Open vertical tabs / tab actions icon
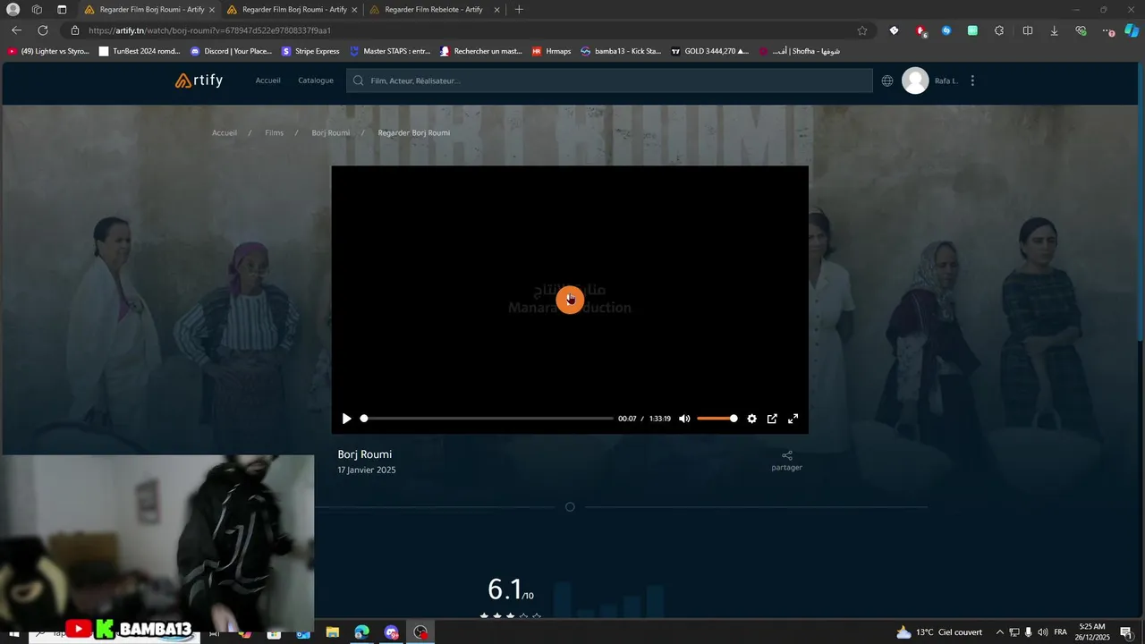This screenshot has height=644, width=1145. click(62, 10)
